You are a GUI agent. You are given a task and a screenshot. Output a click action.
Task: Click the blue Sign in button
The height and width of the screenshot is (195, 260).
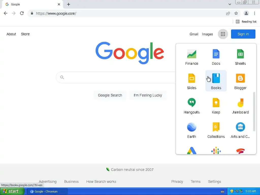[243, 34]
